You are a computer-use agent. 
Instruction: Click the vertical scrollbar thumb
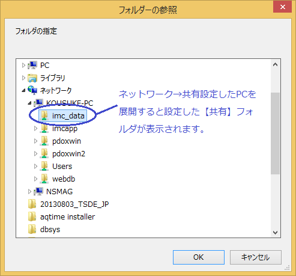coord(276,133)
